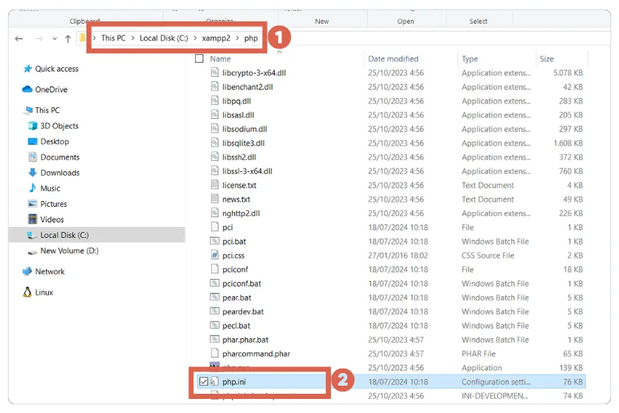Select file libenchant2.dll
The height and width of the screenshot is (413, 619).
pyautogui.click(x=247, y=87)
